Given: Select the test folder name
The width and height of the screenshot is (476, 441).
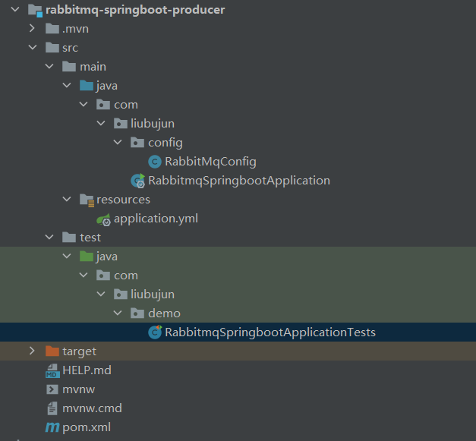Looking at the screenshot, I should tap(90, 238).
